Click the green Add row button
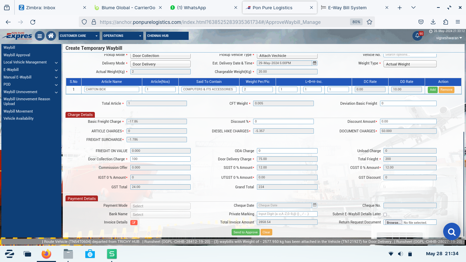466x262 pixels. [x=433, y=90]
